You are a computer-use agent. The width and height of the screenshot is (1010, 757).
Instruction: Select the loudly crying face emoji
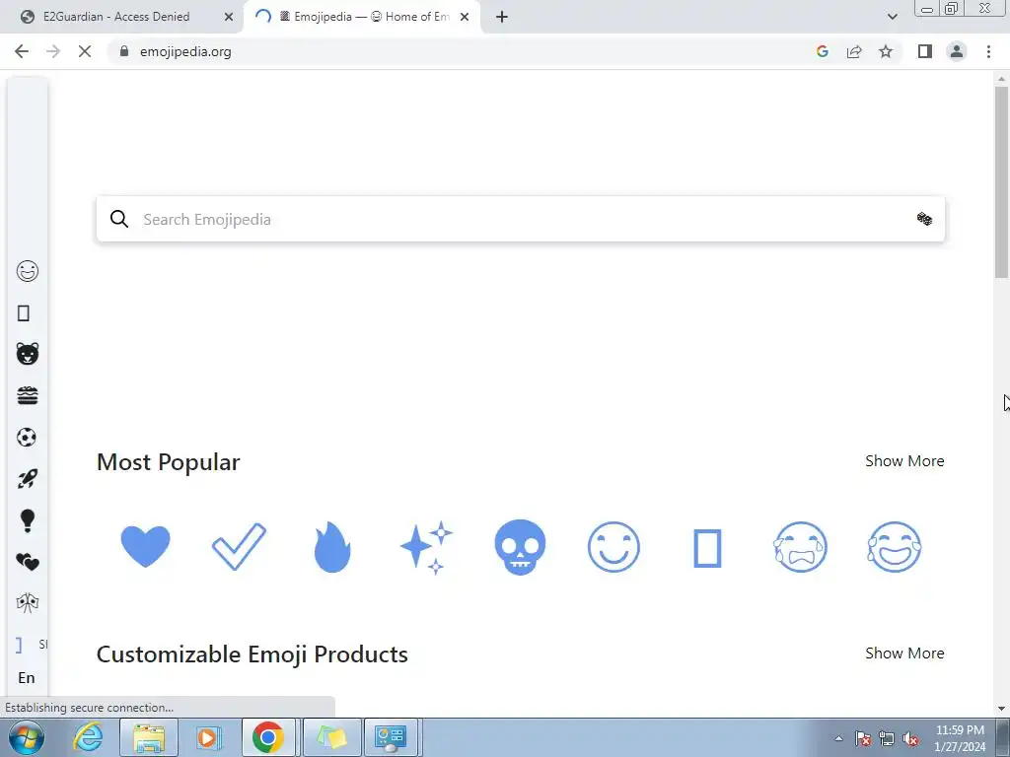click(x=801, y=547)
